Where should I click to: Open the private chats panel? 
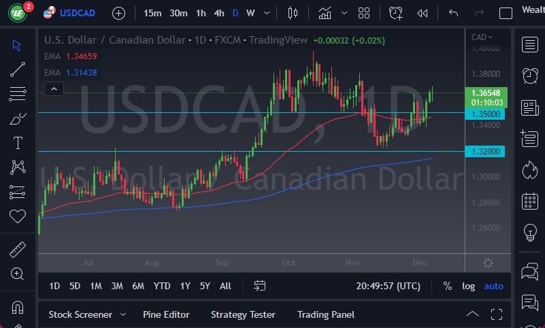point(530,302)
